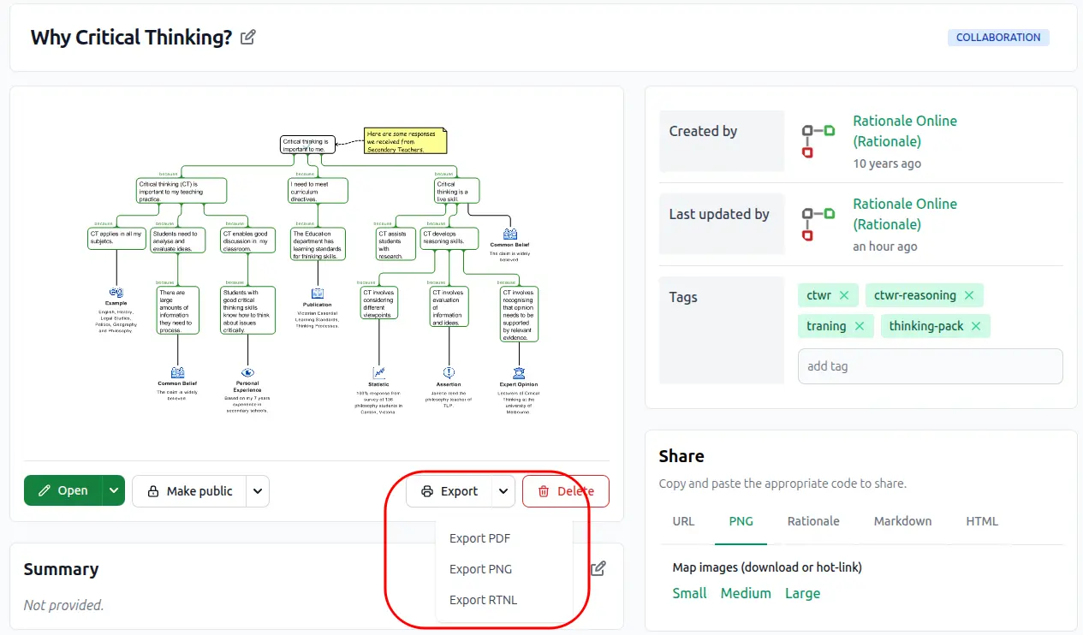This screenshot has height=635, width=1083.
Task: Open the Medium map image link
Action: pyautogui.click(x=746, y=593)
